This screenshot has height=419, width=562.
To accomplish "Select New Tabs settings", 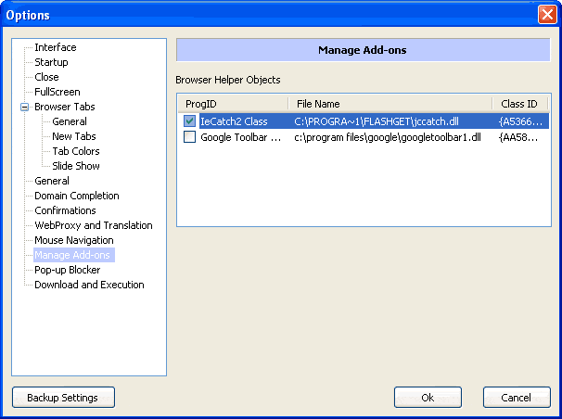I will pyautogui.click(x=74, y=136).
